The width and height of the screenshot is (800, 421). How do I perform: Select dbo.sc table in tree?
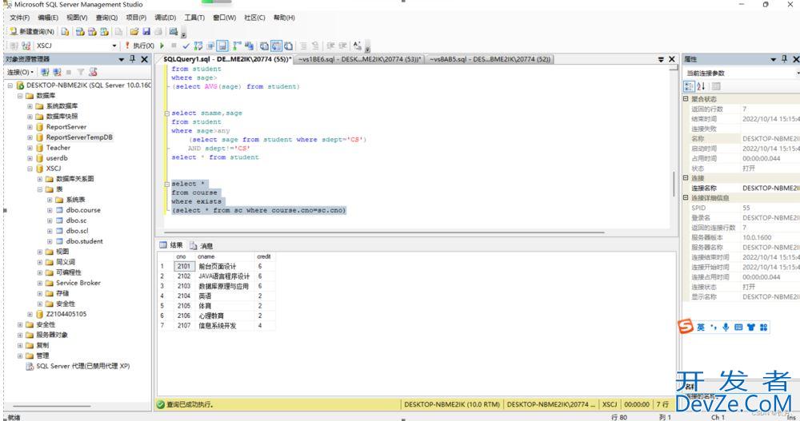(x=76, y=220)
